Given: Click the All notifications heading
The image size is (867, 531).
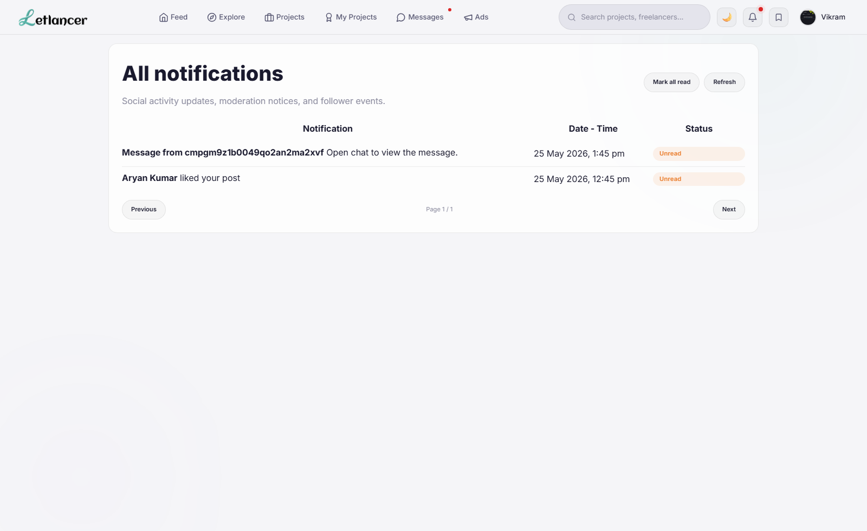Looking at the screenshot, I should pyautogui.click(x=203, y=74).
